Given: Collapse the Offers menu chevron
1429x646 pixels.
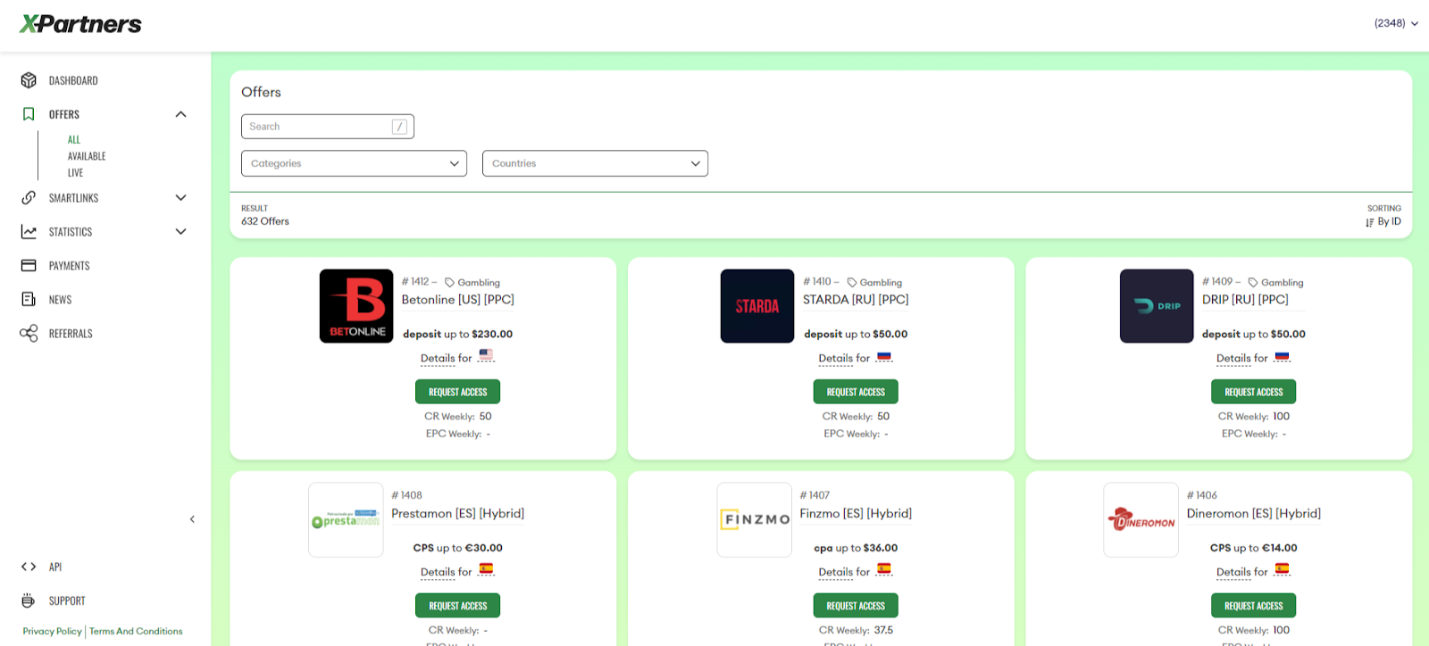Looking at the screenshot, I should (x=180, y=114).
